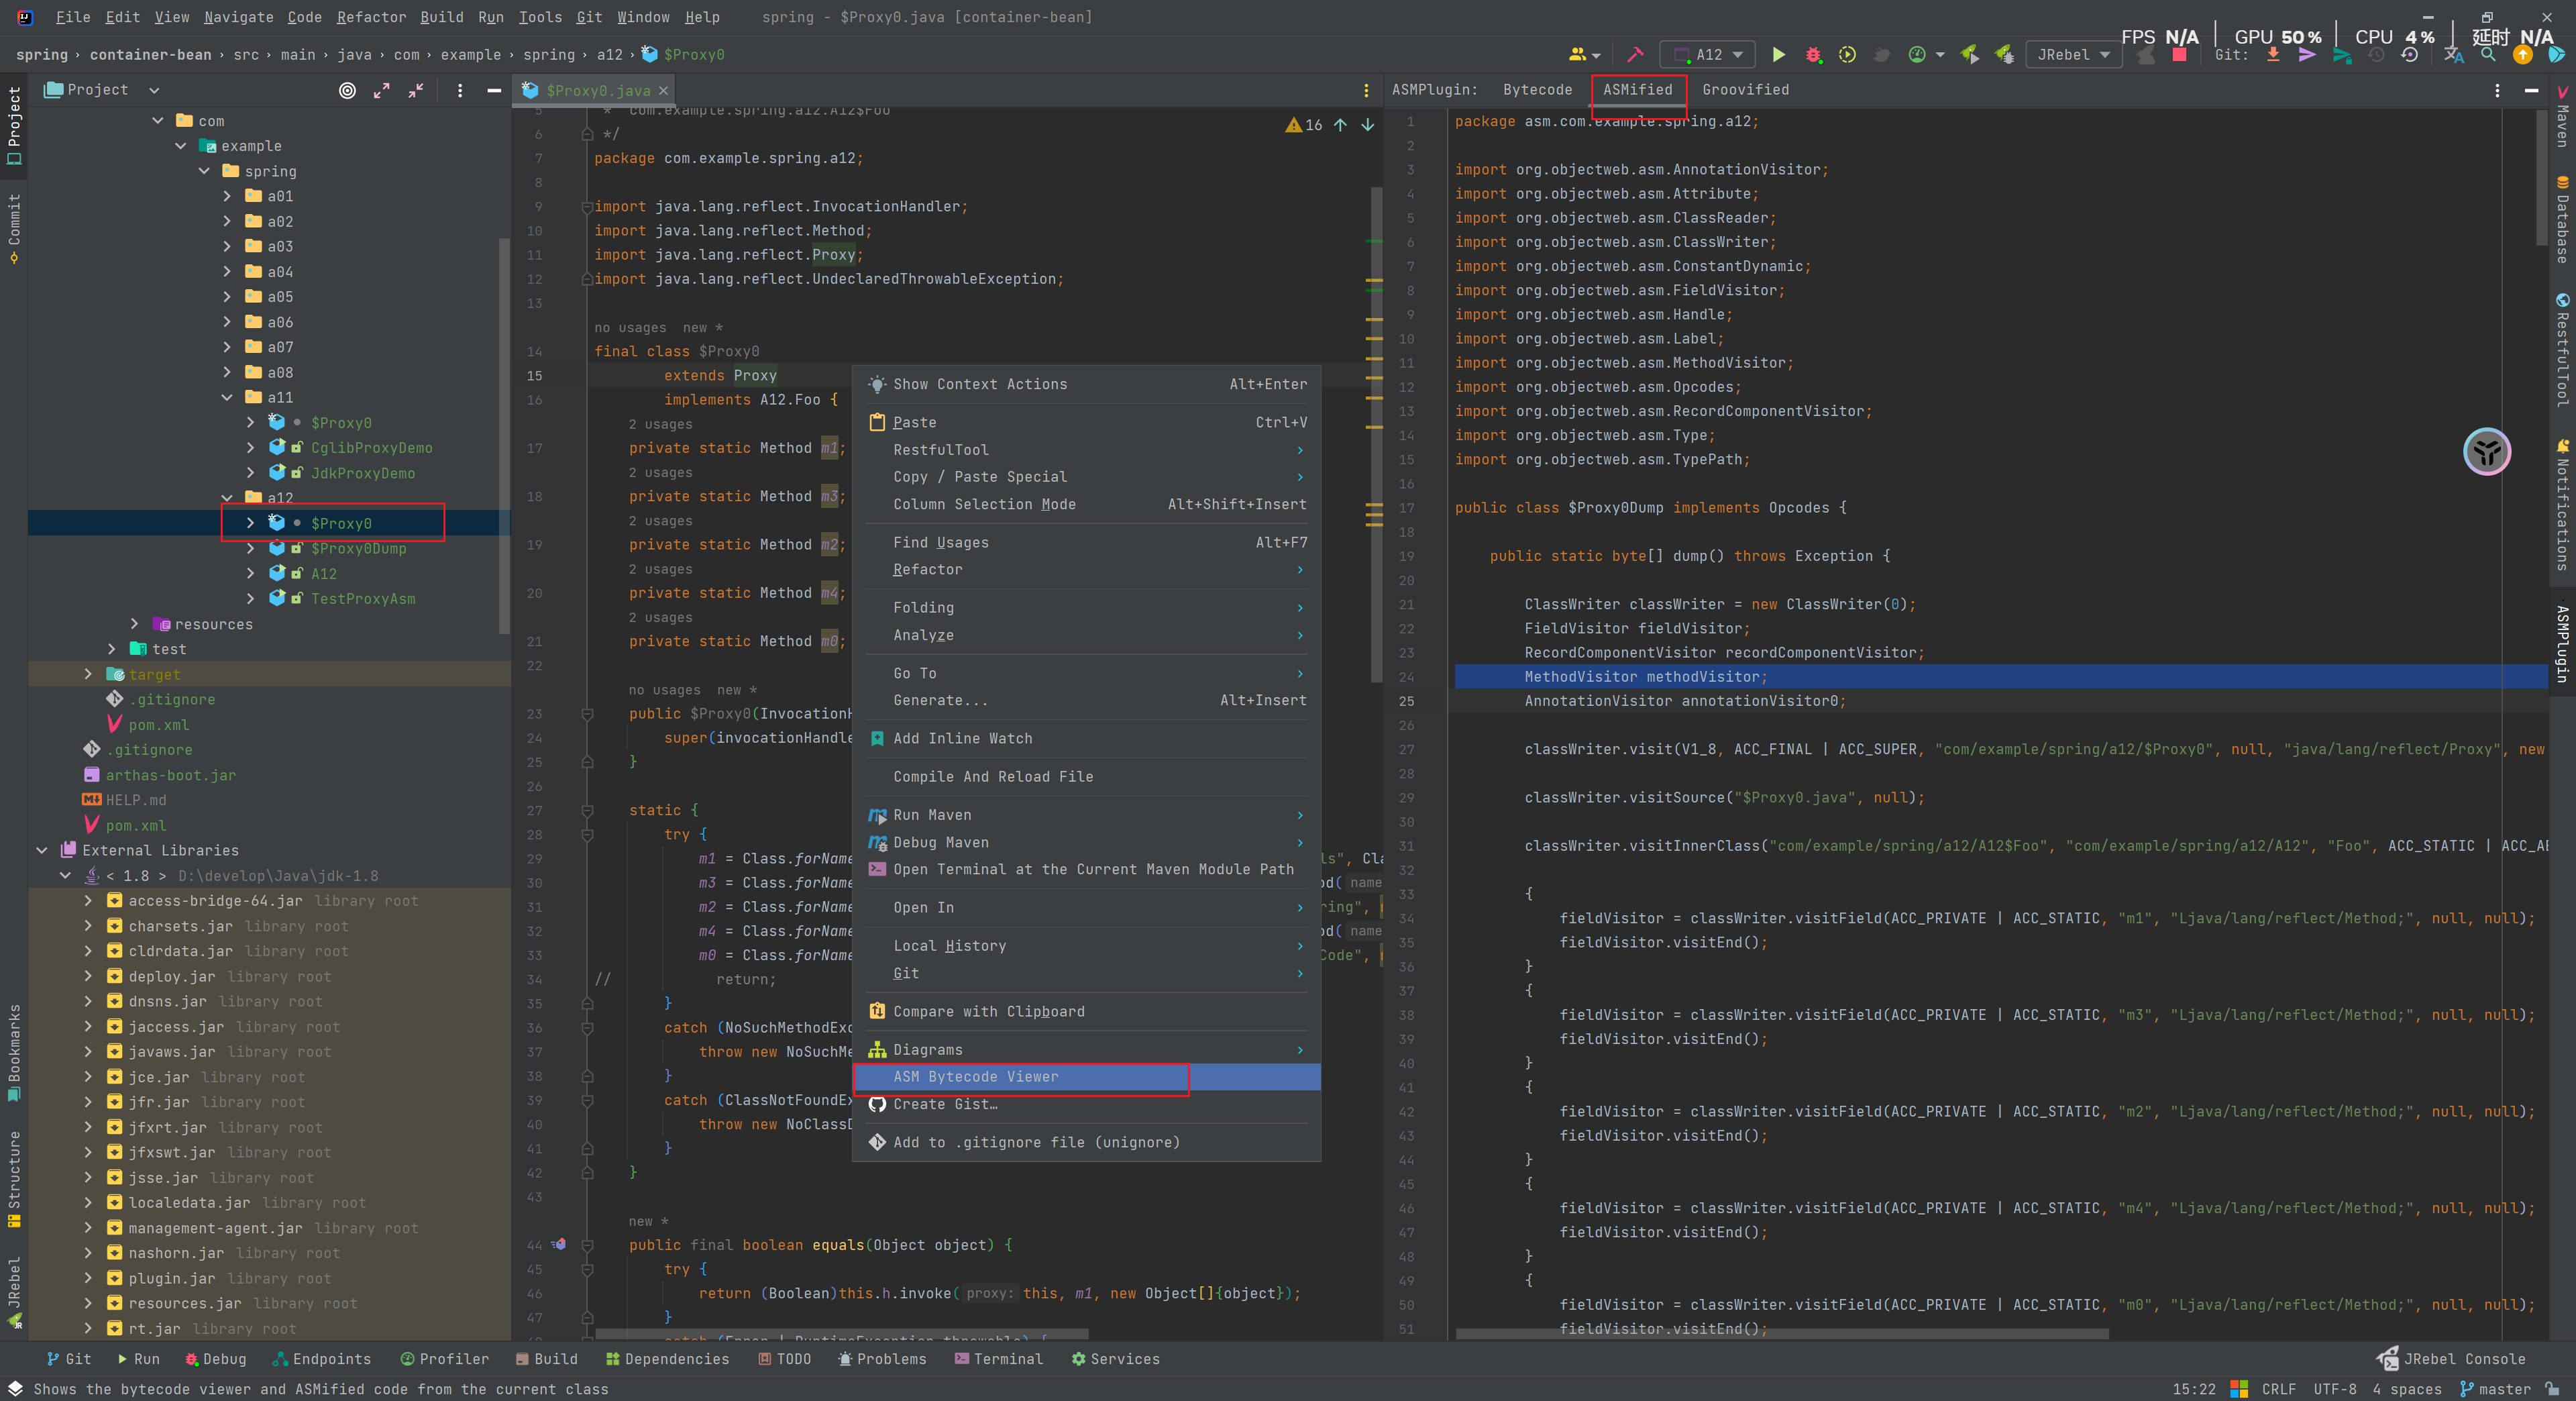Click the ASMified code horizontal scrollbar
The width and height of the screenshot is (2576, 1401).
pos(1782,1333)
